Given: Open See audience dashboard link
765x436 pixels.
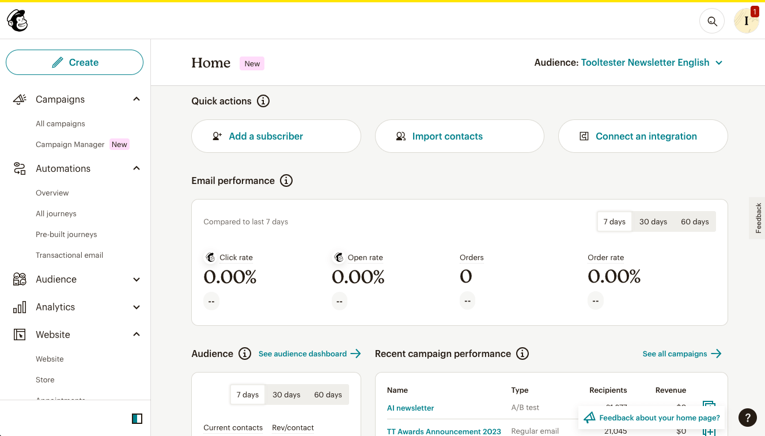Looking at the screenshot, I should (x=309, y=354).
